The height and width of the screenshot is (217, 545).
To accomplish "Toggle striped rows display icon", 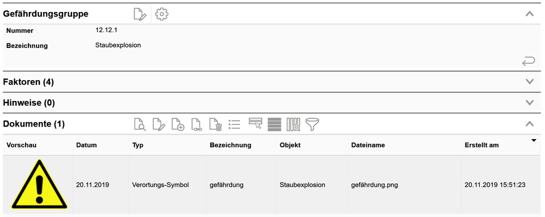I will pos(274,124).
